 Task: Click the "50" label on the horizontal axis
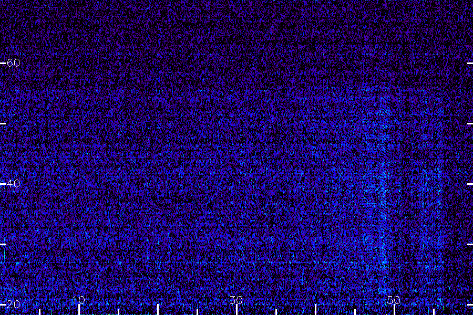(x=394, y=300)
